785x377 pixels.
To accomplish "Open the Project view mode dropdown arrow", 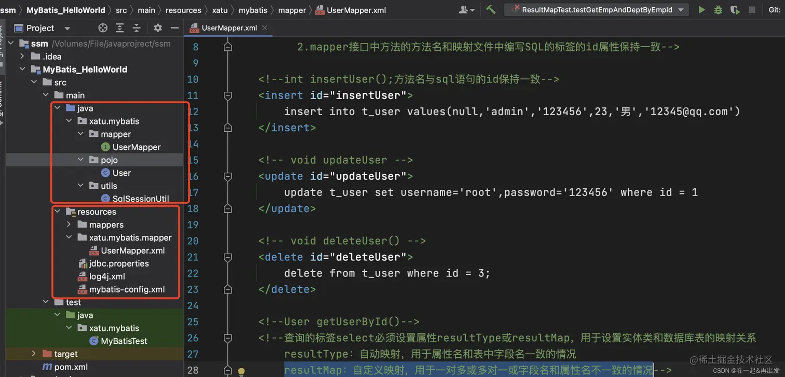I will pos(67,29).
